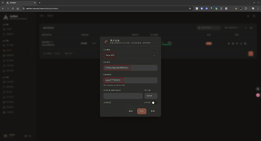Open the browser profile avatar
261x141 pixels.
(253, 8)
